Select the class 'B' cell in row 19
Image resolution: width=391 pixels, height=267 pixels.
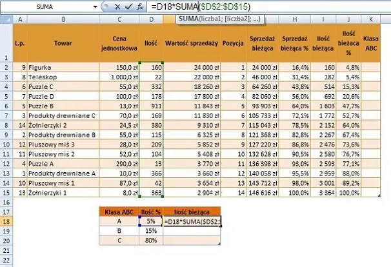(x=119, y=231)
